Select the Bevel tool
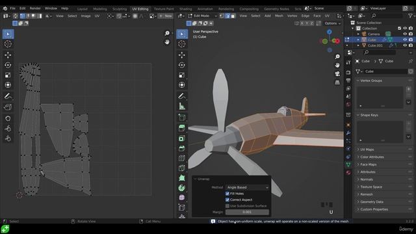 pos(182,148)
